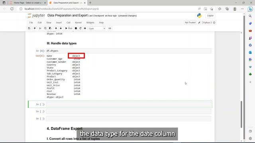Click the 'Order_Quantity' row label
The image size is (255, 143).
[x=56, y=79]
